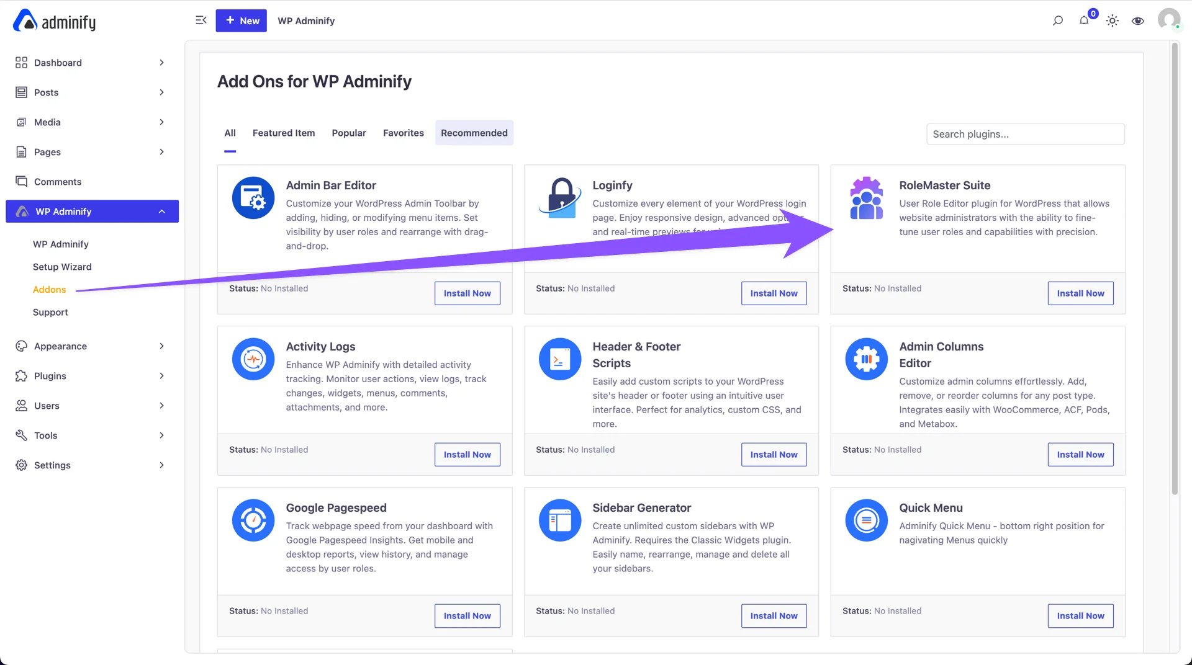
Task: Toggle light/dark mode sun icon
Action: coord(1112,21)
